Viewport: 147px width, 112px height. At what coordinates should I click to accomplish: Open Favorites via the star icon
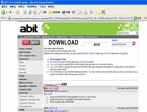tap(50, 12)
